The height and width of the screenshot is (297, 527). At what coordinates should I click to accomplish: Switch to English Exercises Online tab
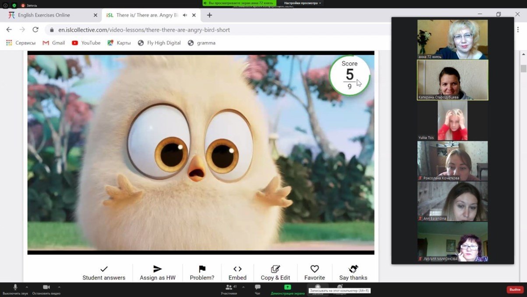(x=53, y=15)
